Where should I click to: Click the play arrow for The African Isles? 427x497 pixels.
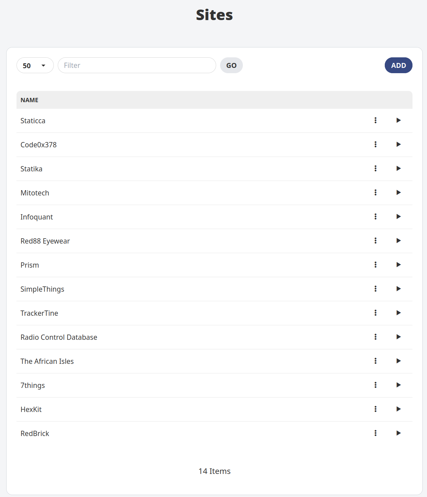tap(398, 361)
